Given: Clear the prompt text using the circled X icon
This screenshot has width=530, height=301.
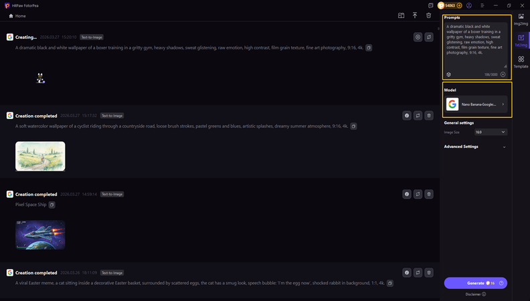Looking at the screenshot, I should click(503, 74).
